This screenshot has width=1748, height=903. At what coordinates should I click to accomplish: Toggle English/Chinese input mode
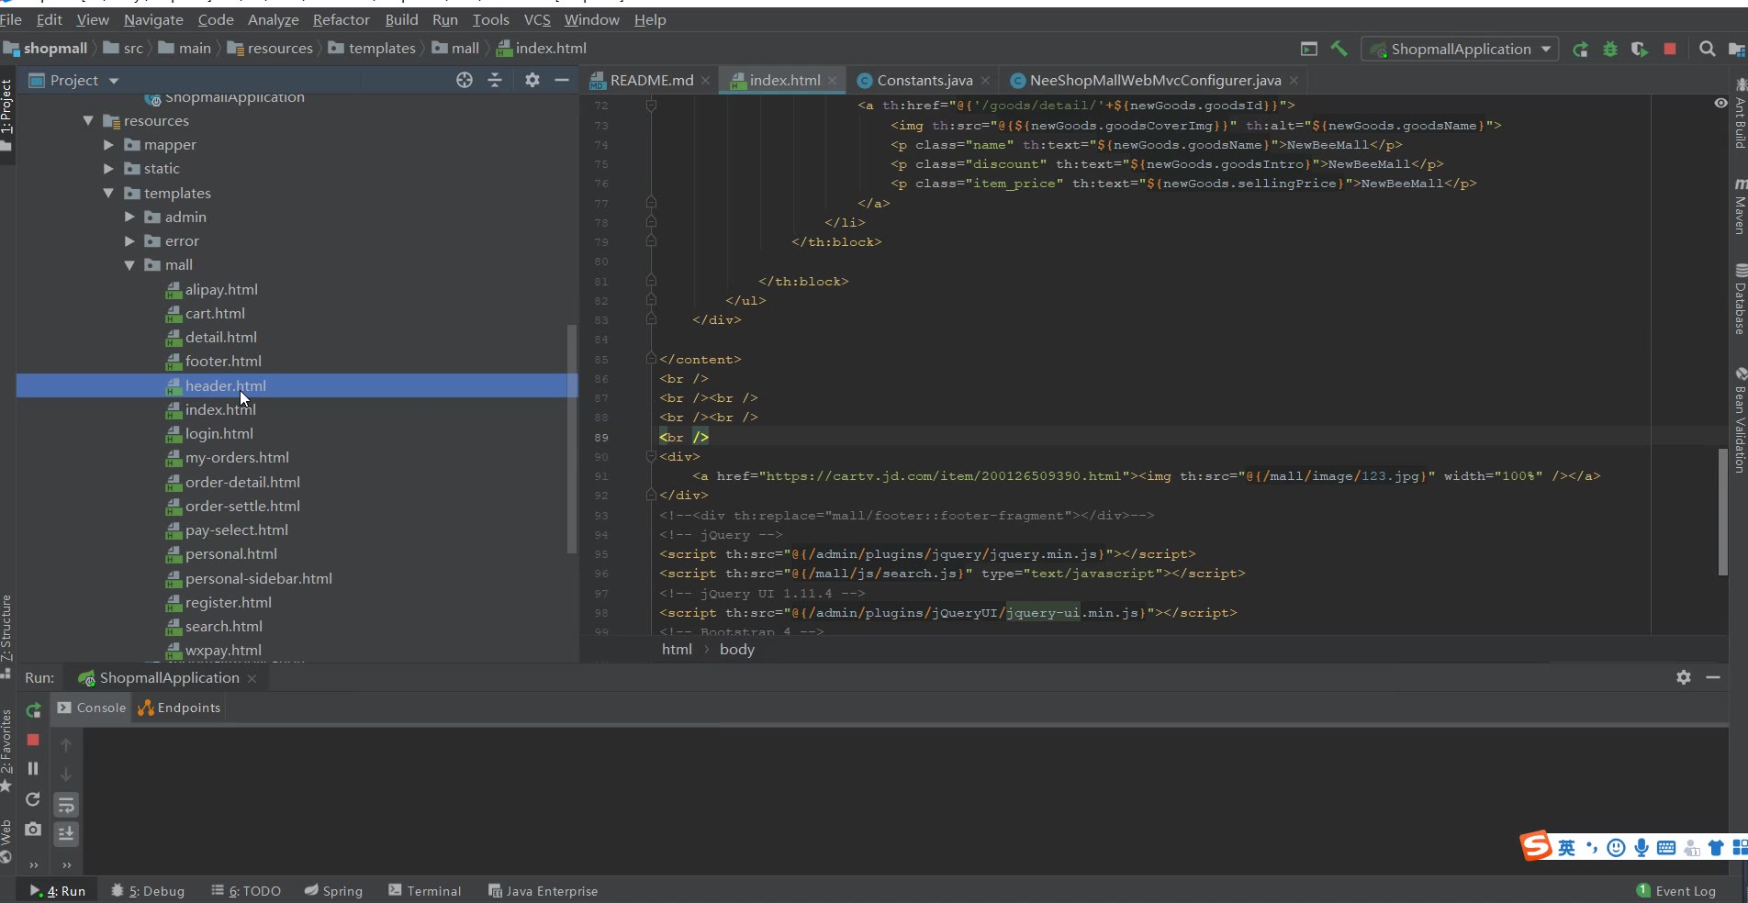pos(1566,847)
